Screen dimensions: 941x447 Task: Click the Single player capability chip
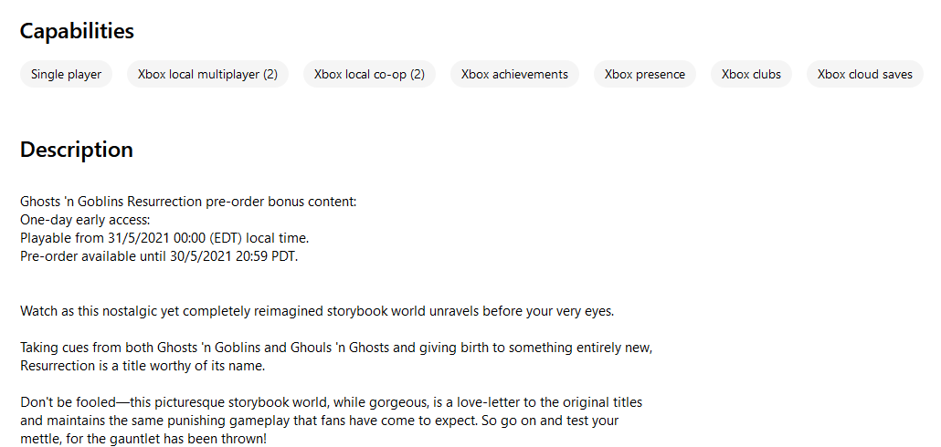tap(66, 75)
